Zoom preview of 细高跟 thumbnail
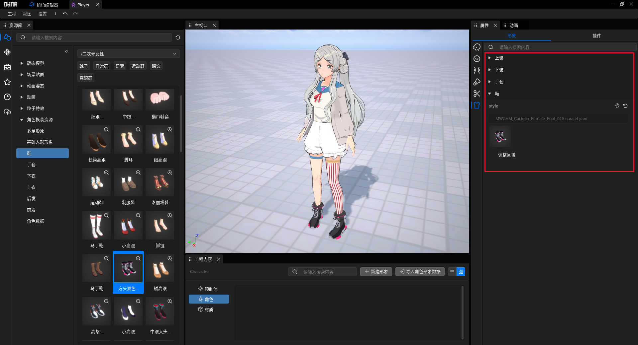638x345 pixels. click(x=170, y=129)
